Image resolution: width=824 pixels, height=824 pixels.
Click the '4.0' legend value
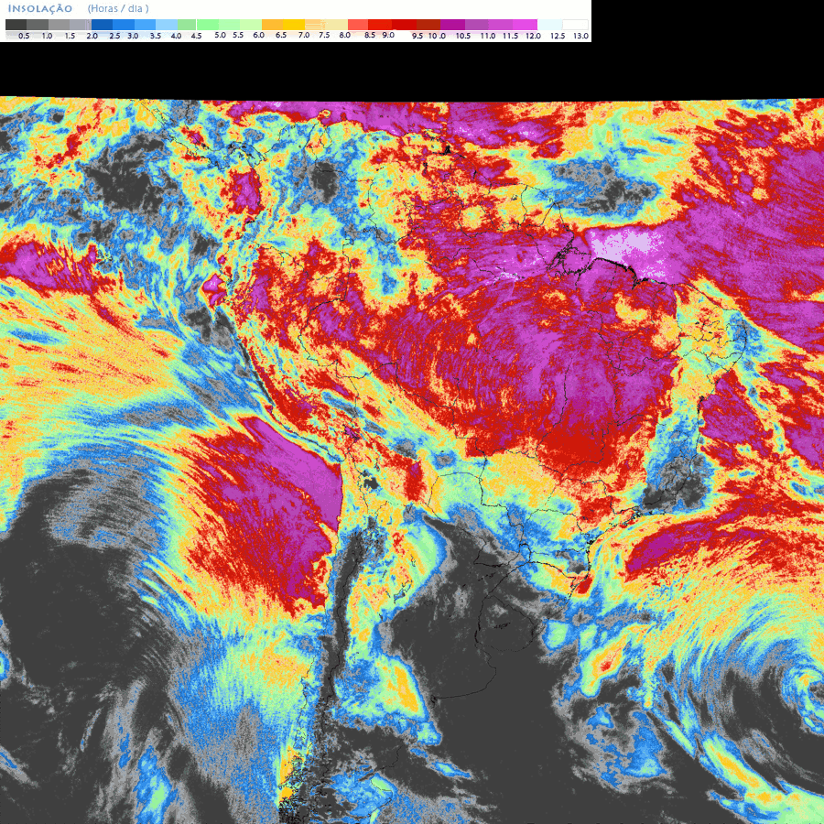point(177,36)
